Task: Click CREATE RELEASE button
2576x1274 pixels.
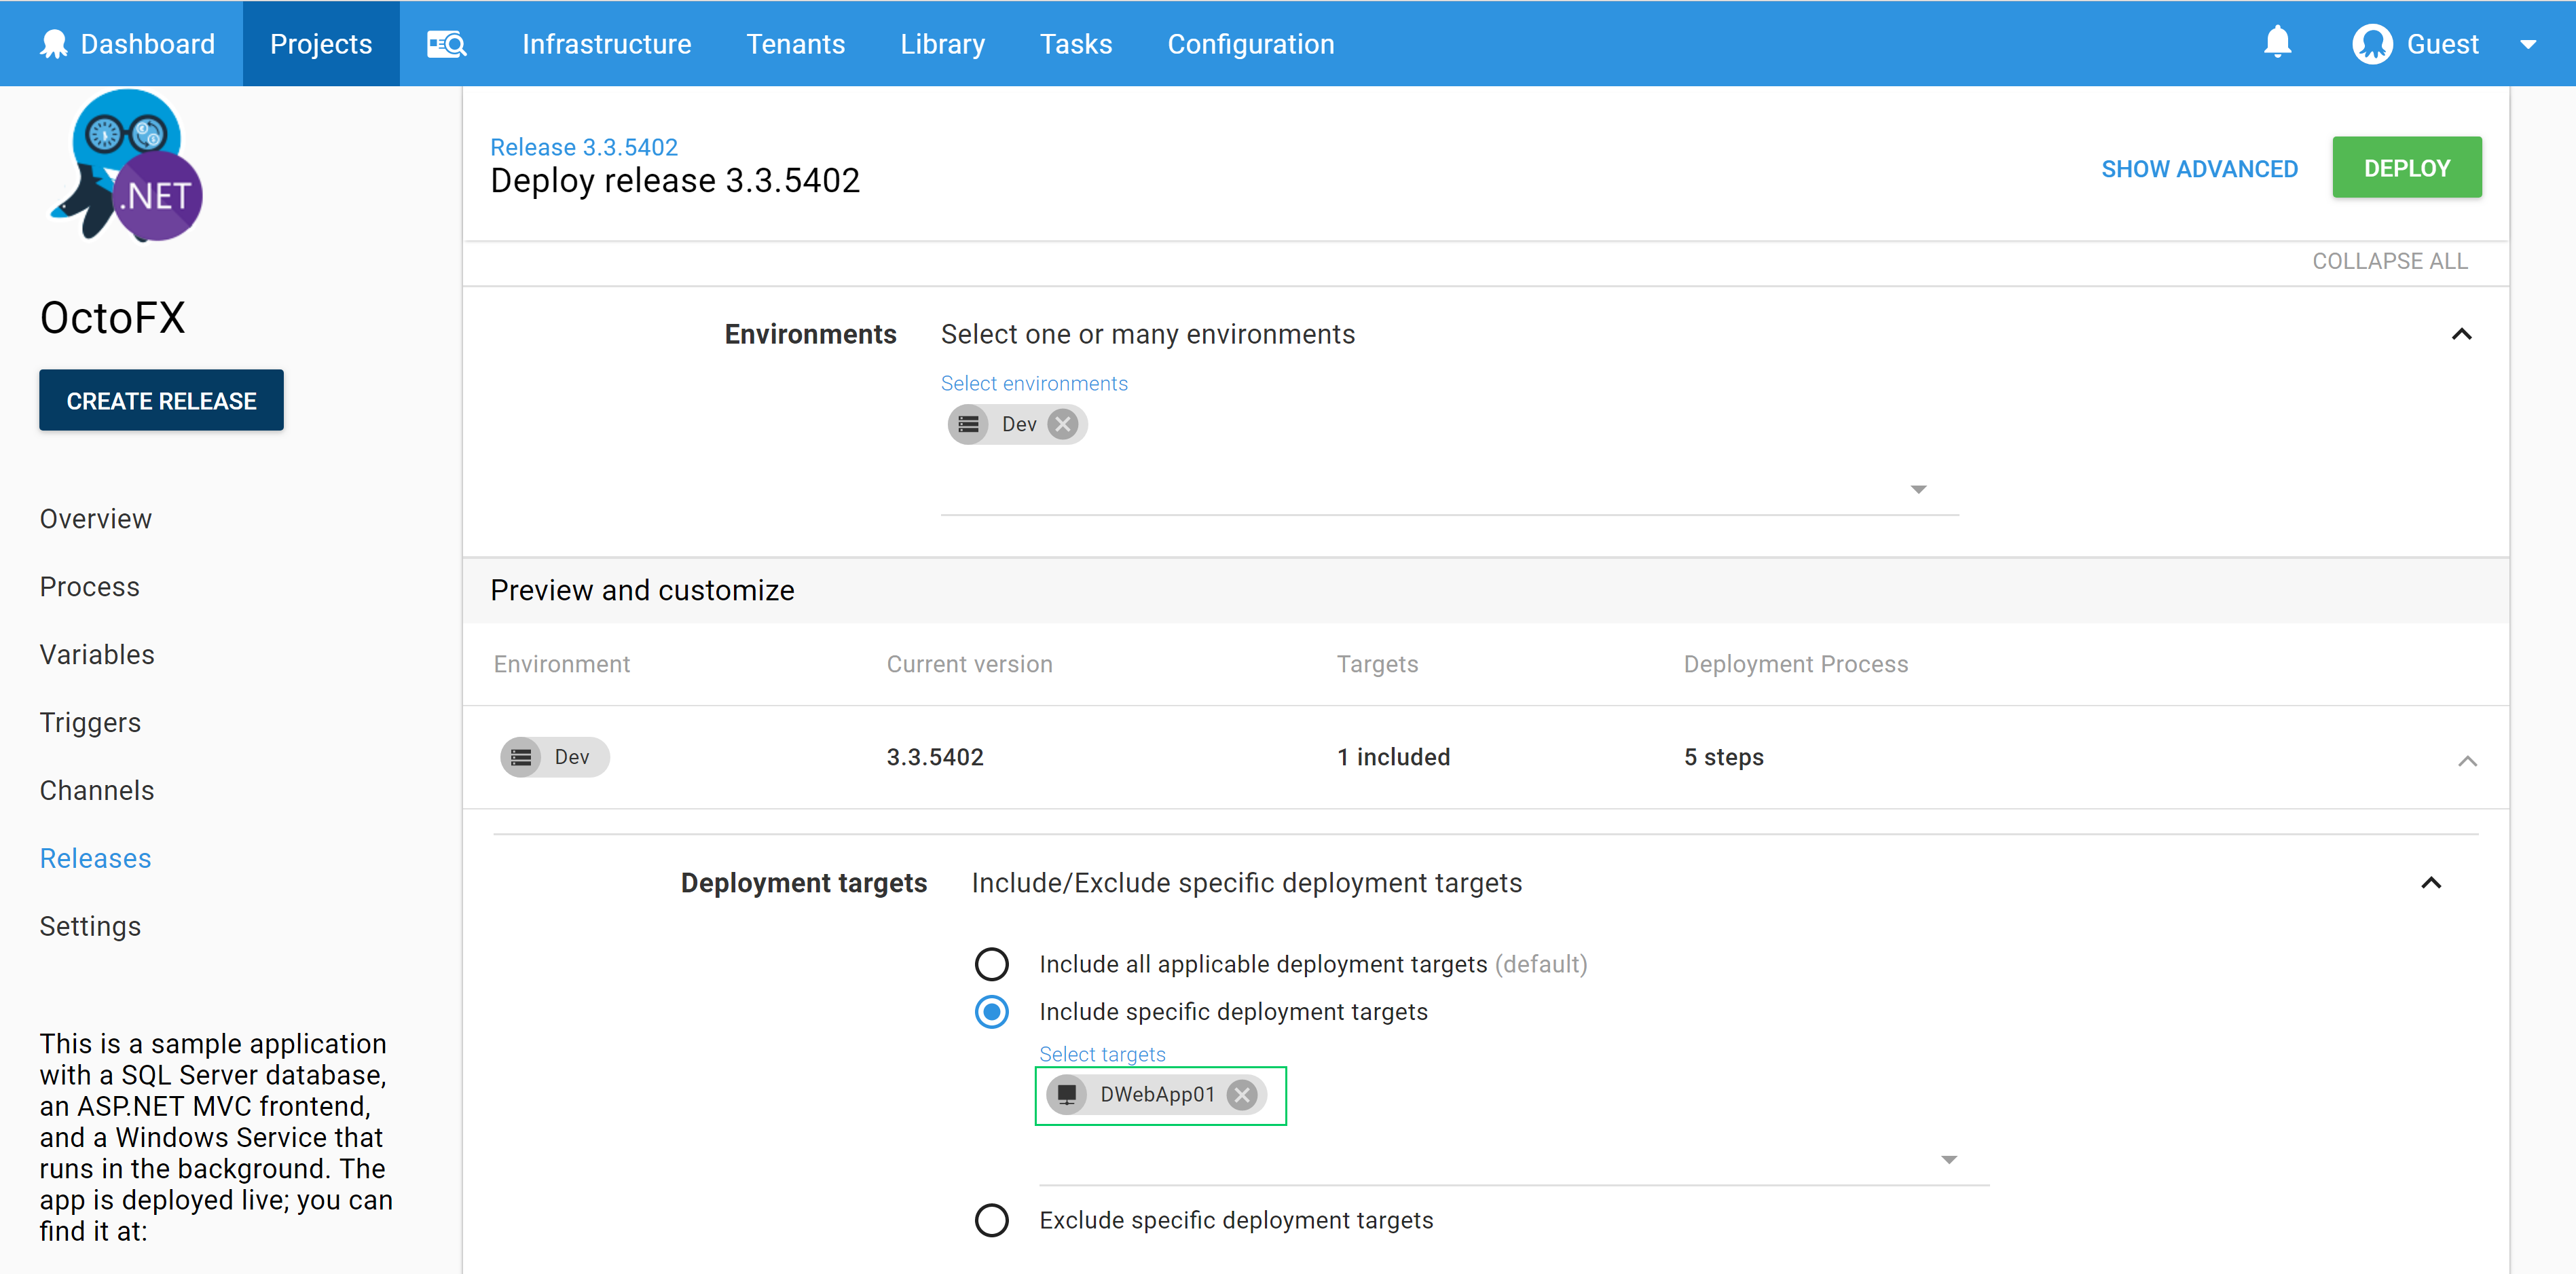Action: 161,400
